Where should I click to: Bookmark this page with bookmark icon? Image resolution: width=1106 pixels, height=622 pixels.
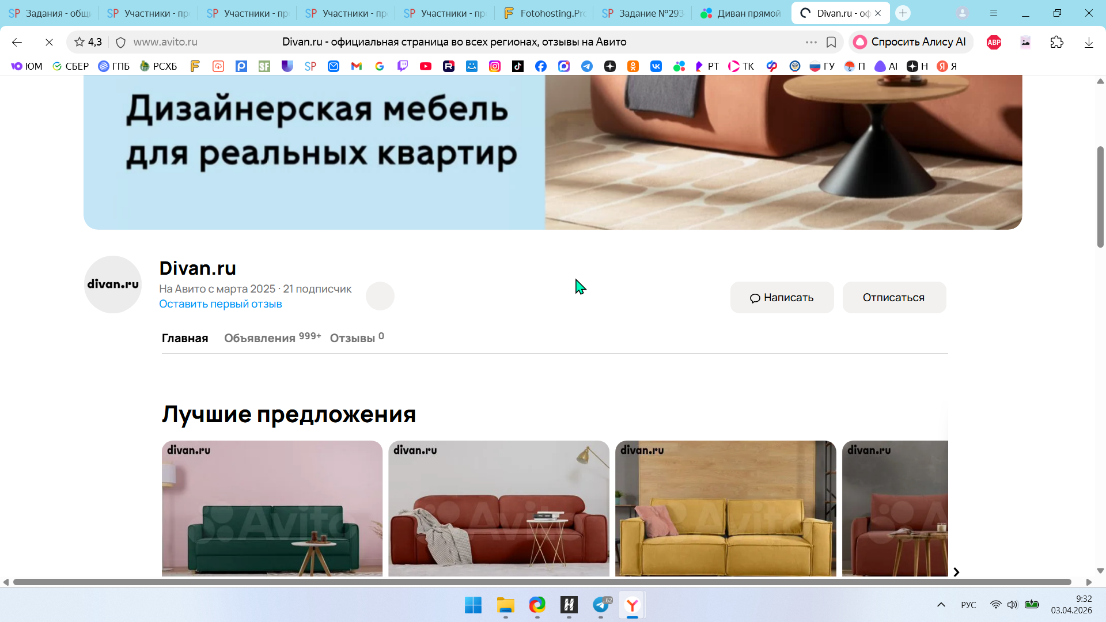pos(831,42)
